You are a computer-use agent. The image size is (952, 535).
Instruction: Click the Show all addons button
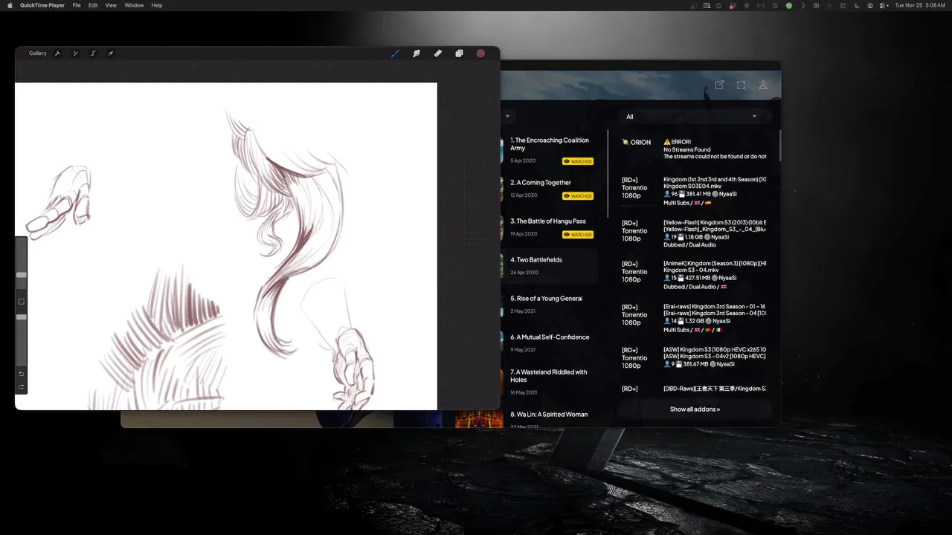pos(695,409)
